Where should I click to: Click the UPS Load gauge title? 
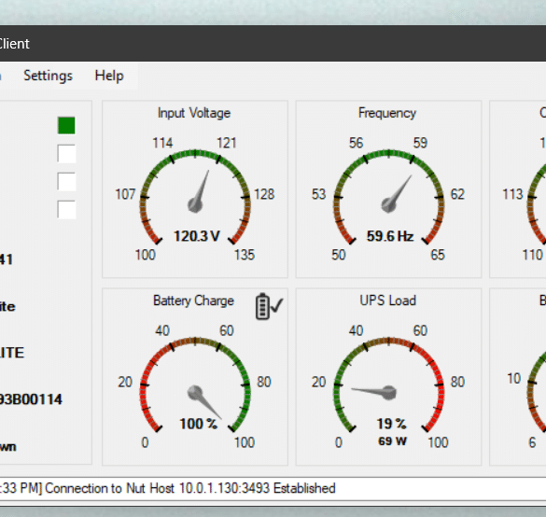[388, 300]
